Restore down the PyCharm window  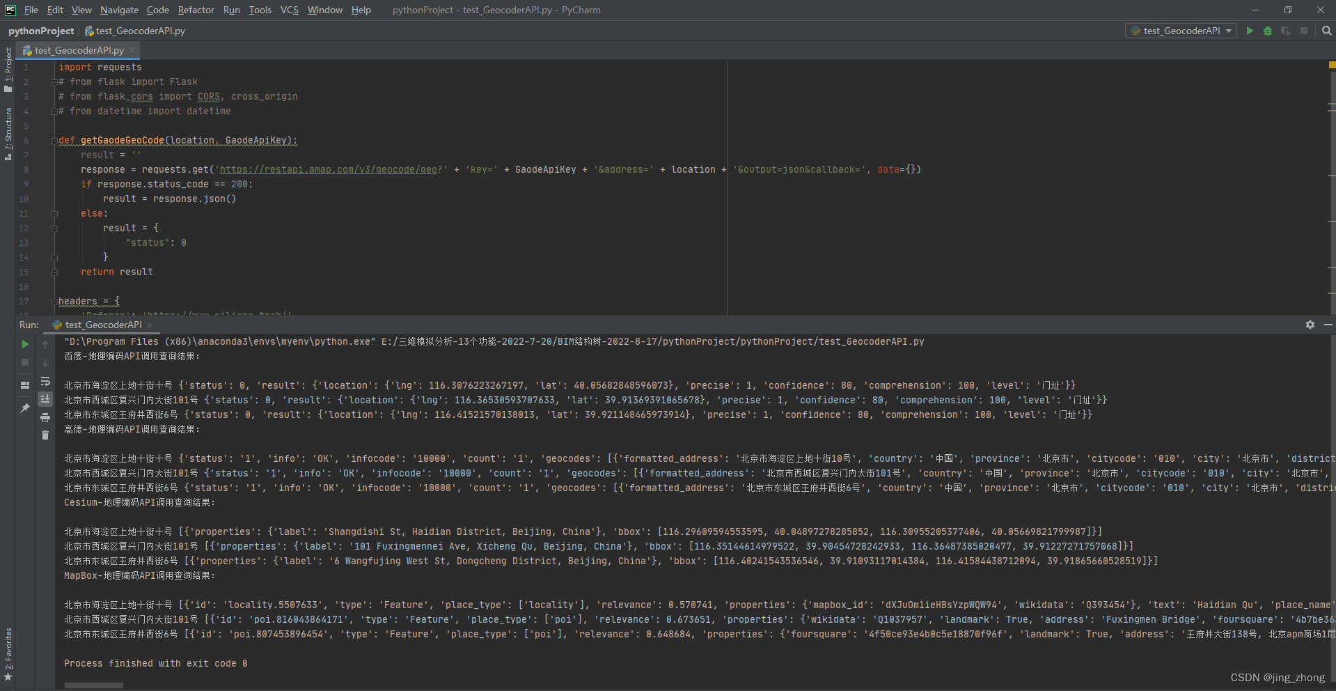(1288, 10)
